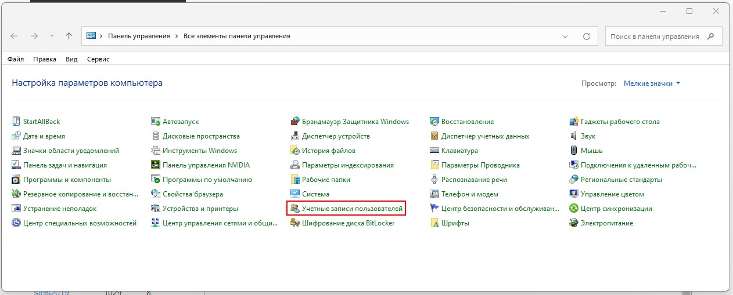Screen dimensions: 733x295
Task: Open the Восстановление icon
Action: [434, 122]
